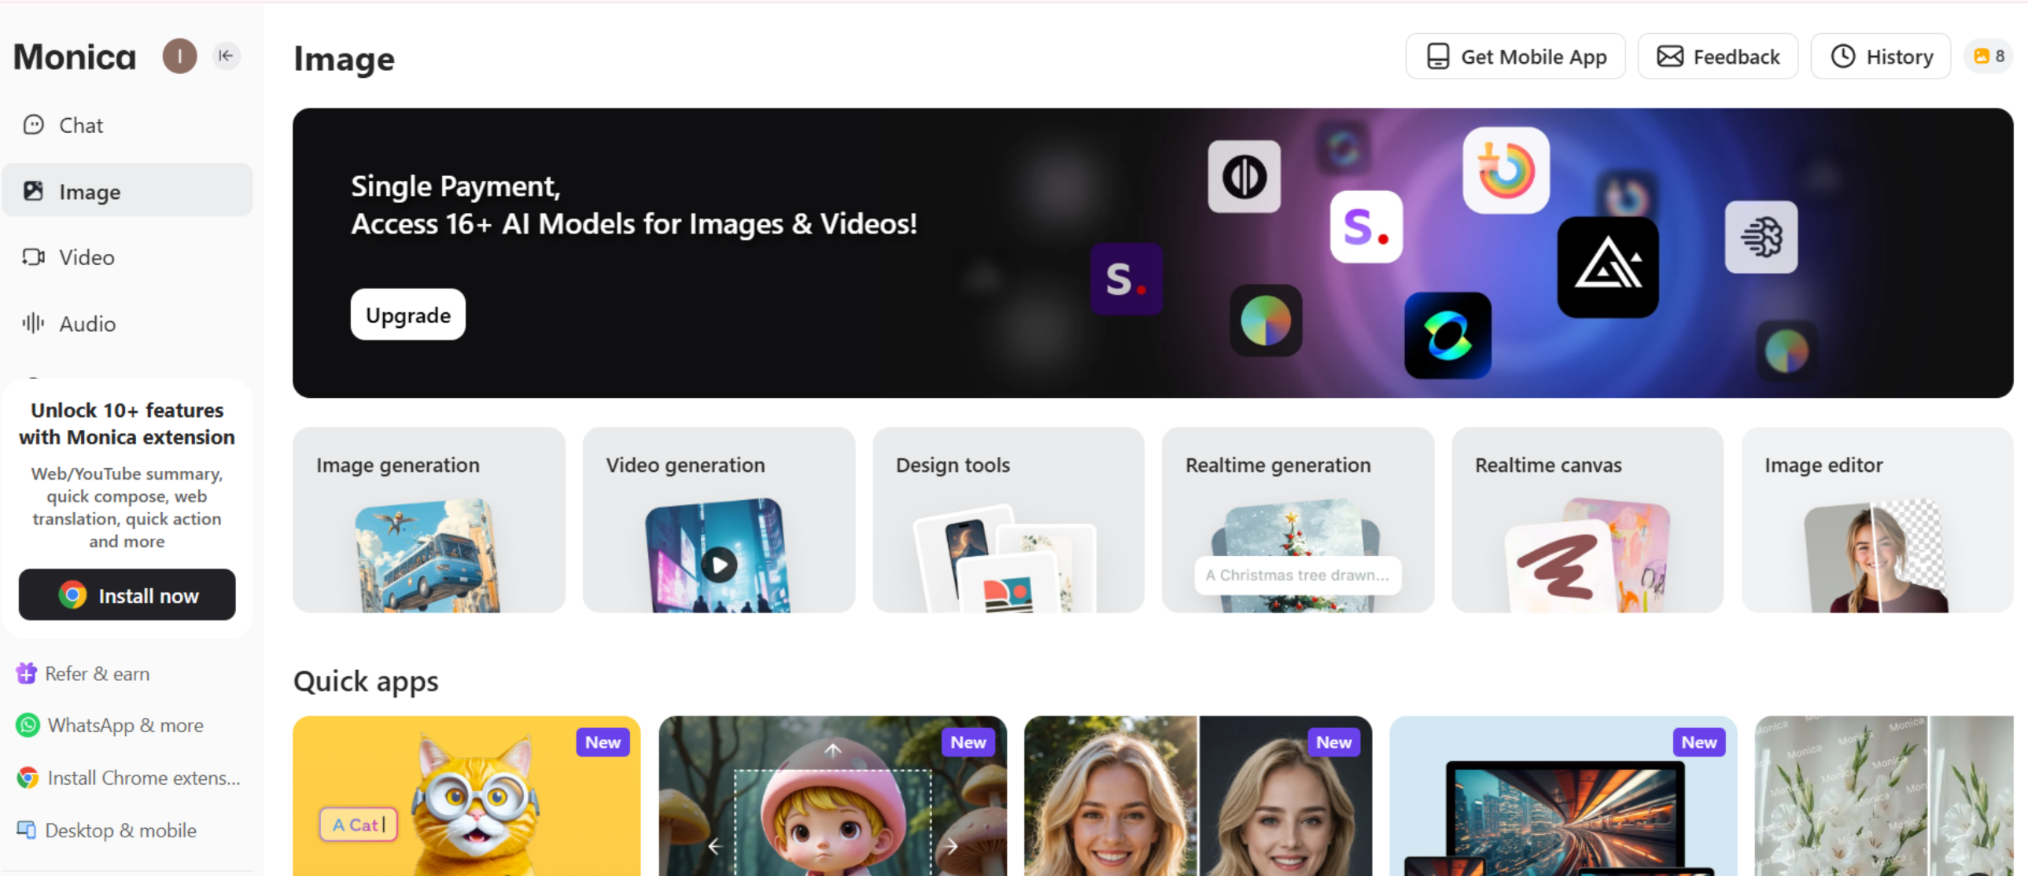The width and height of the screenshot is (2028, 876).
Task: Click the Get Mobile App button
Action: pyautogui.click(x=1514, y=57)
